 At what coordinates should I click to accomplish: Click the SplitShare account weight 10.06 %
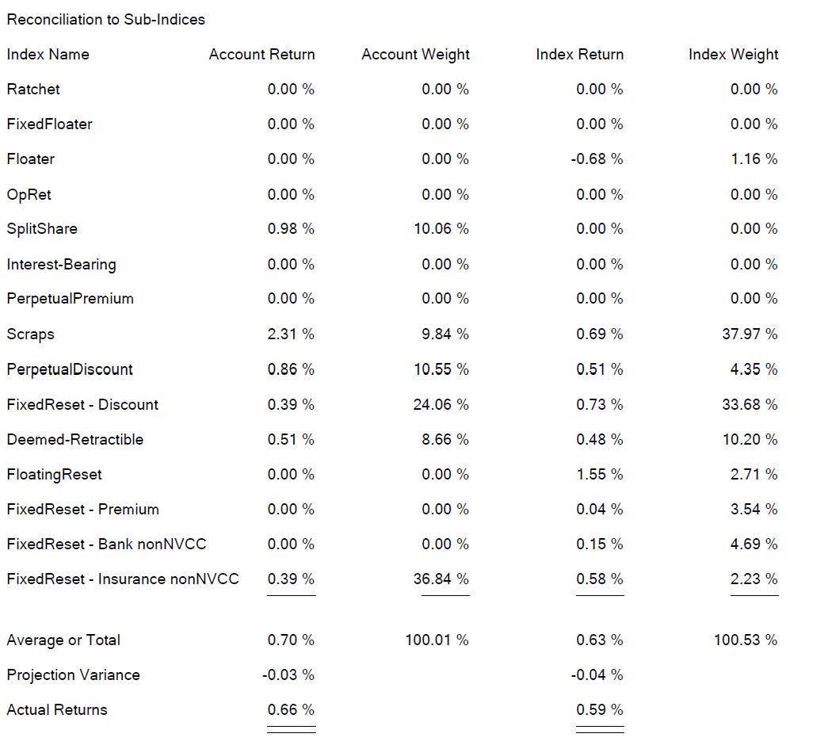441,229
